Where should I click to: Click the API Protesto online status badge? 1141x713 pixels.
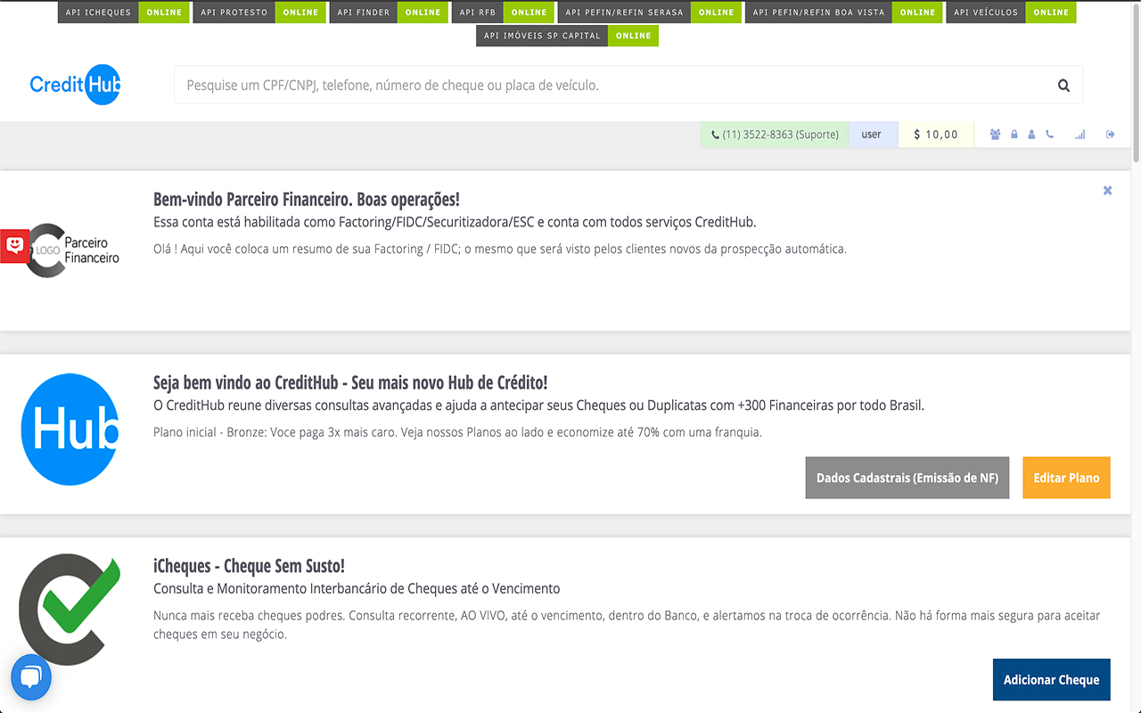pyautogui.click(x=259, y=12)
